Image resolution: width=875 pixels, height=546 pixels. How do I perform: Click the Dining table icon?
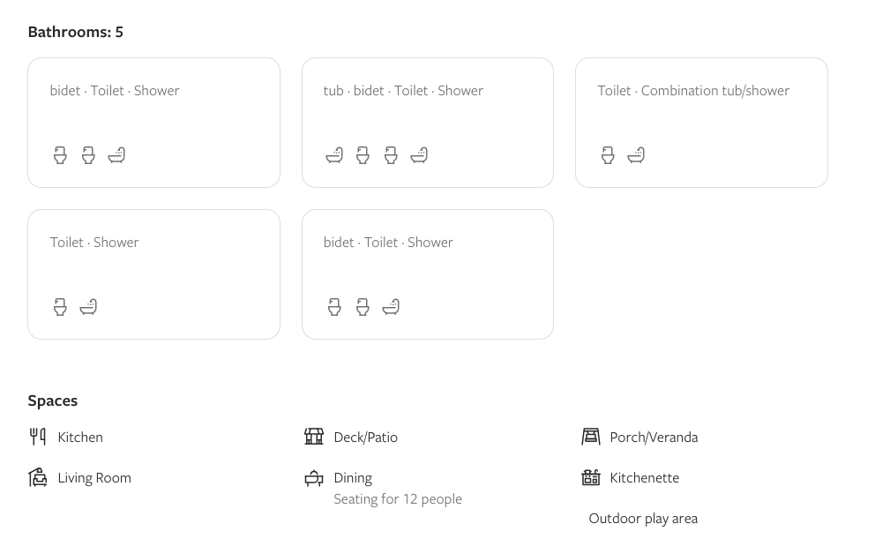coord(314,478)
